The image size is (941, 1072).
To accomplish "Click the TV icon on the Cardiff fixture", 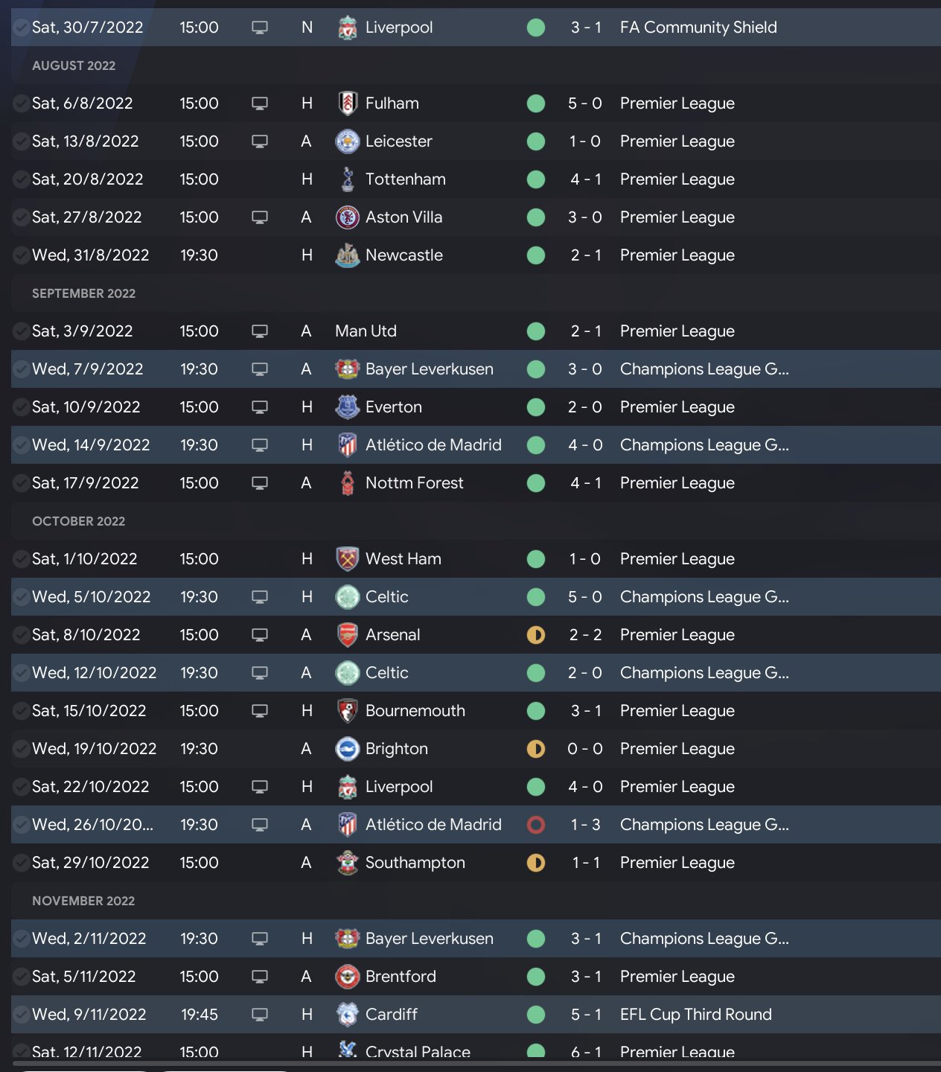I will point(260,1015).
